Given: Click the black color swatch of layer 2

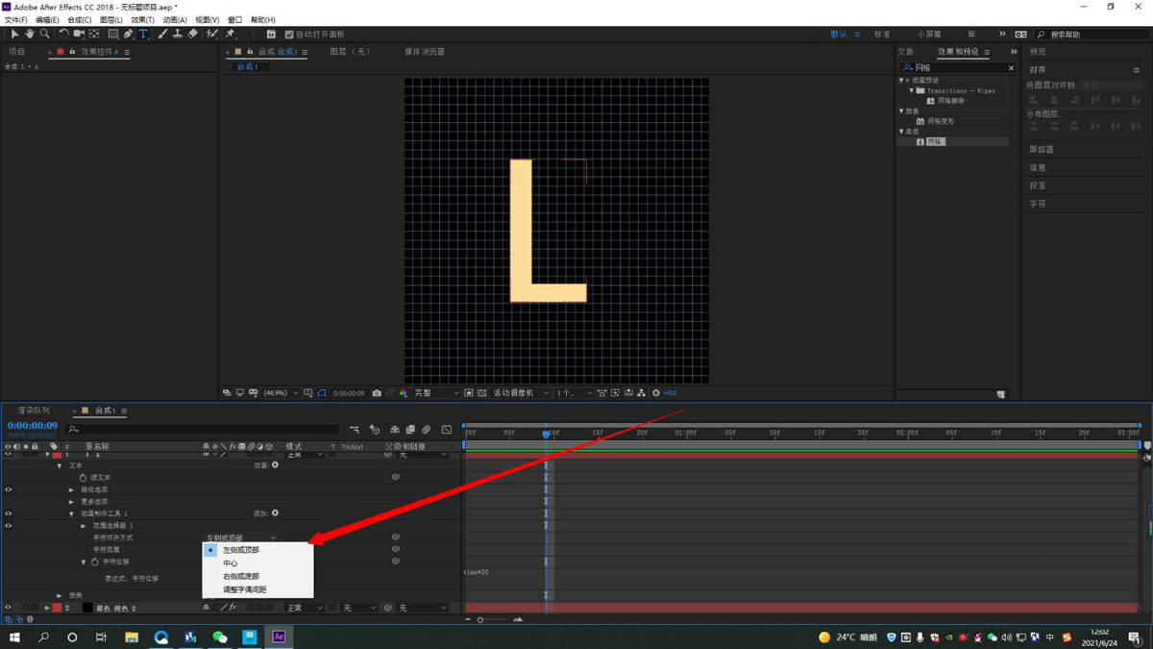Looking at the screenshot, I should point(86,608).
